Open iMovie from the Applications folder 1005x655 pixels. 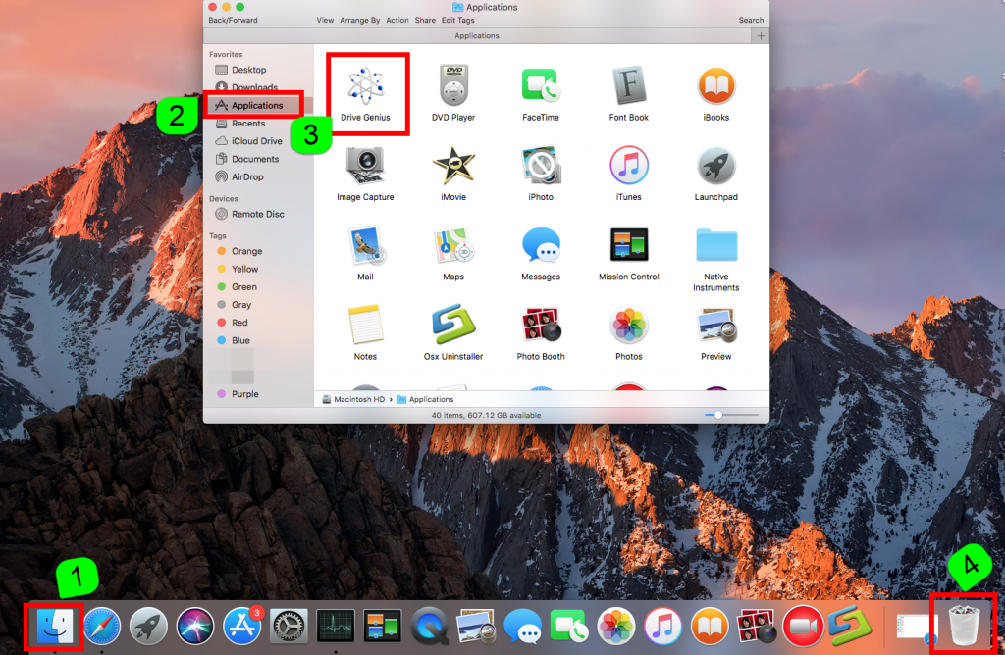(453, 166)
